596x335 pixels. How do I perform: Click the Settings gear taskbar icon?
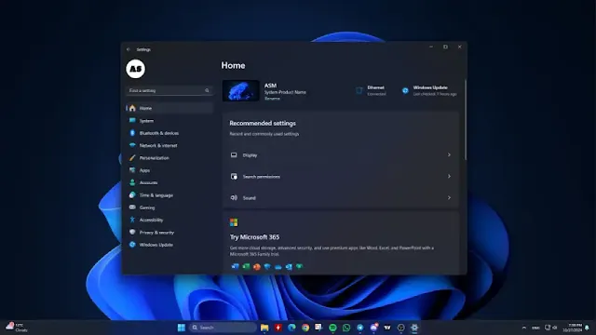pyautogui.click(x=414, y=328)
